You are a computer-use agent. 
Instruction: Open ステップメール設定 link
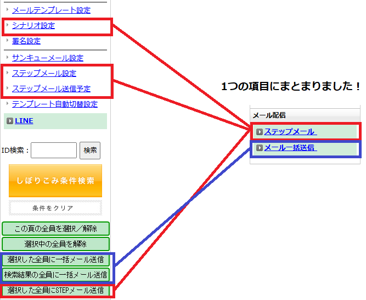click(44, 74)
